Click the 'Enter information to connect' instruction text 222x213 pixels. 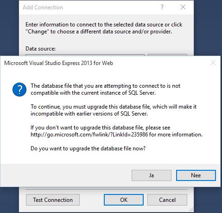tap(104, 28)
